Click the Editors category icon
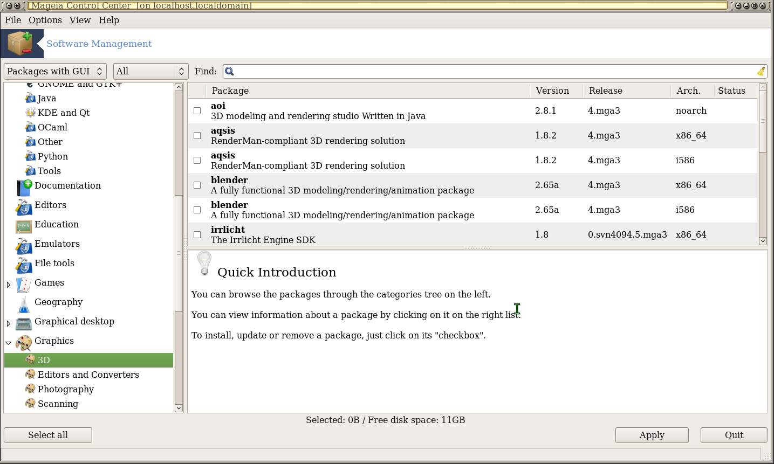774x464 pixels. click(x=24, y=207)
